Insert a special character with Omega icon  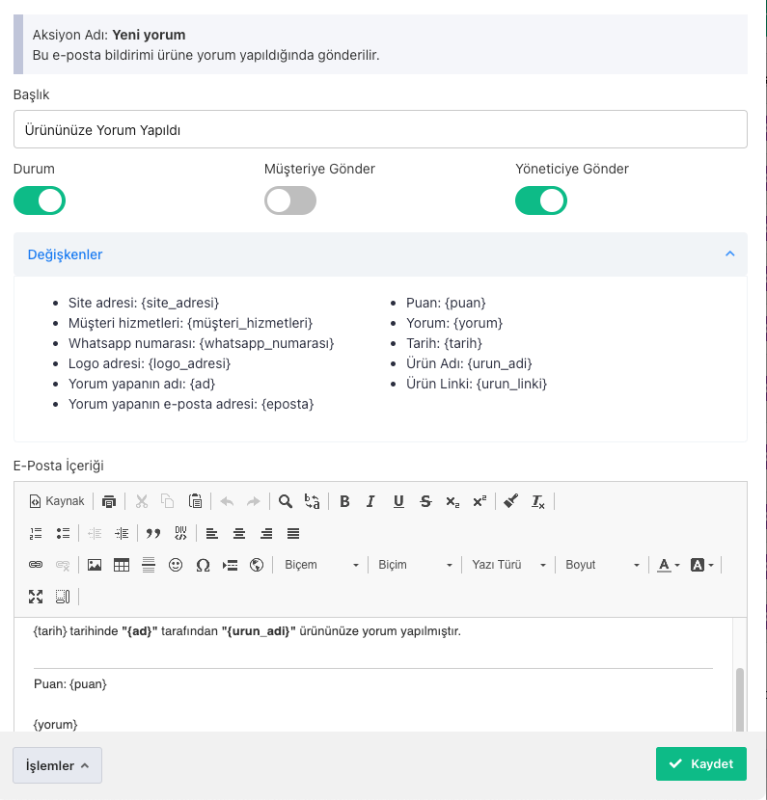(203, 565)
